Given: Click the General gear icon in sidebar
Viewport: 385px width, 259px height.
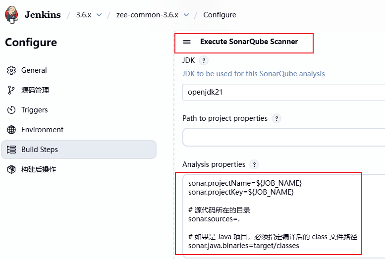Looking at the screenshot, I should click(11, 70).
